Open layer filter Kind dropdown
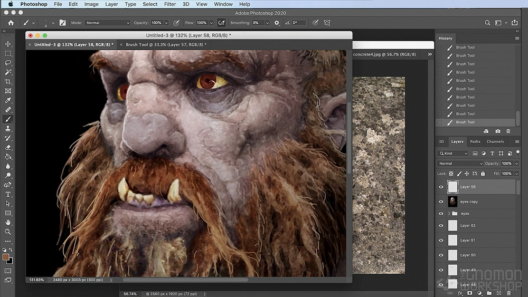 453,154
